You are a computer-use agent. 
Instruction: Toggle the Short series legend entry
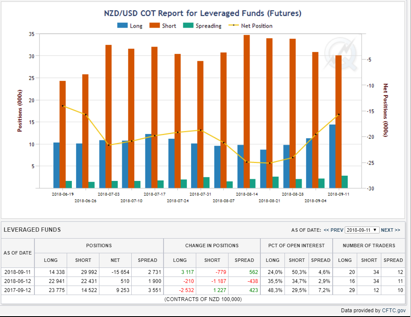click(x=163, y=26)
